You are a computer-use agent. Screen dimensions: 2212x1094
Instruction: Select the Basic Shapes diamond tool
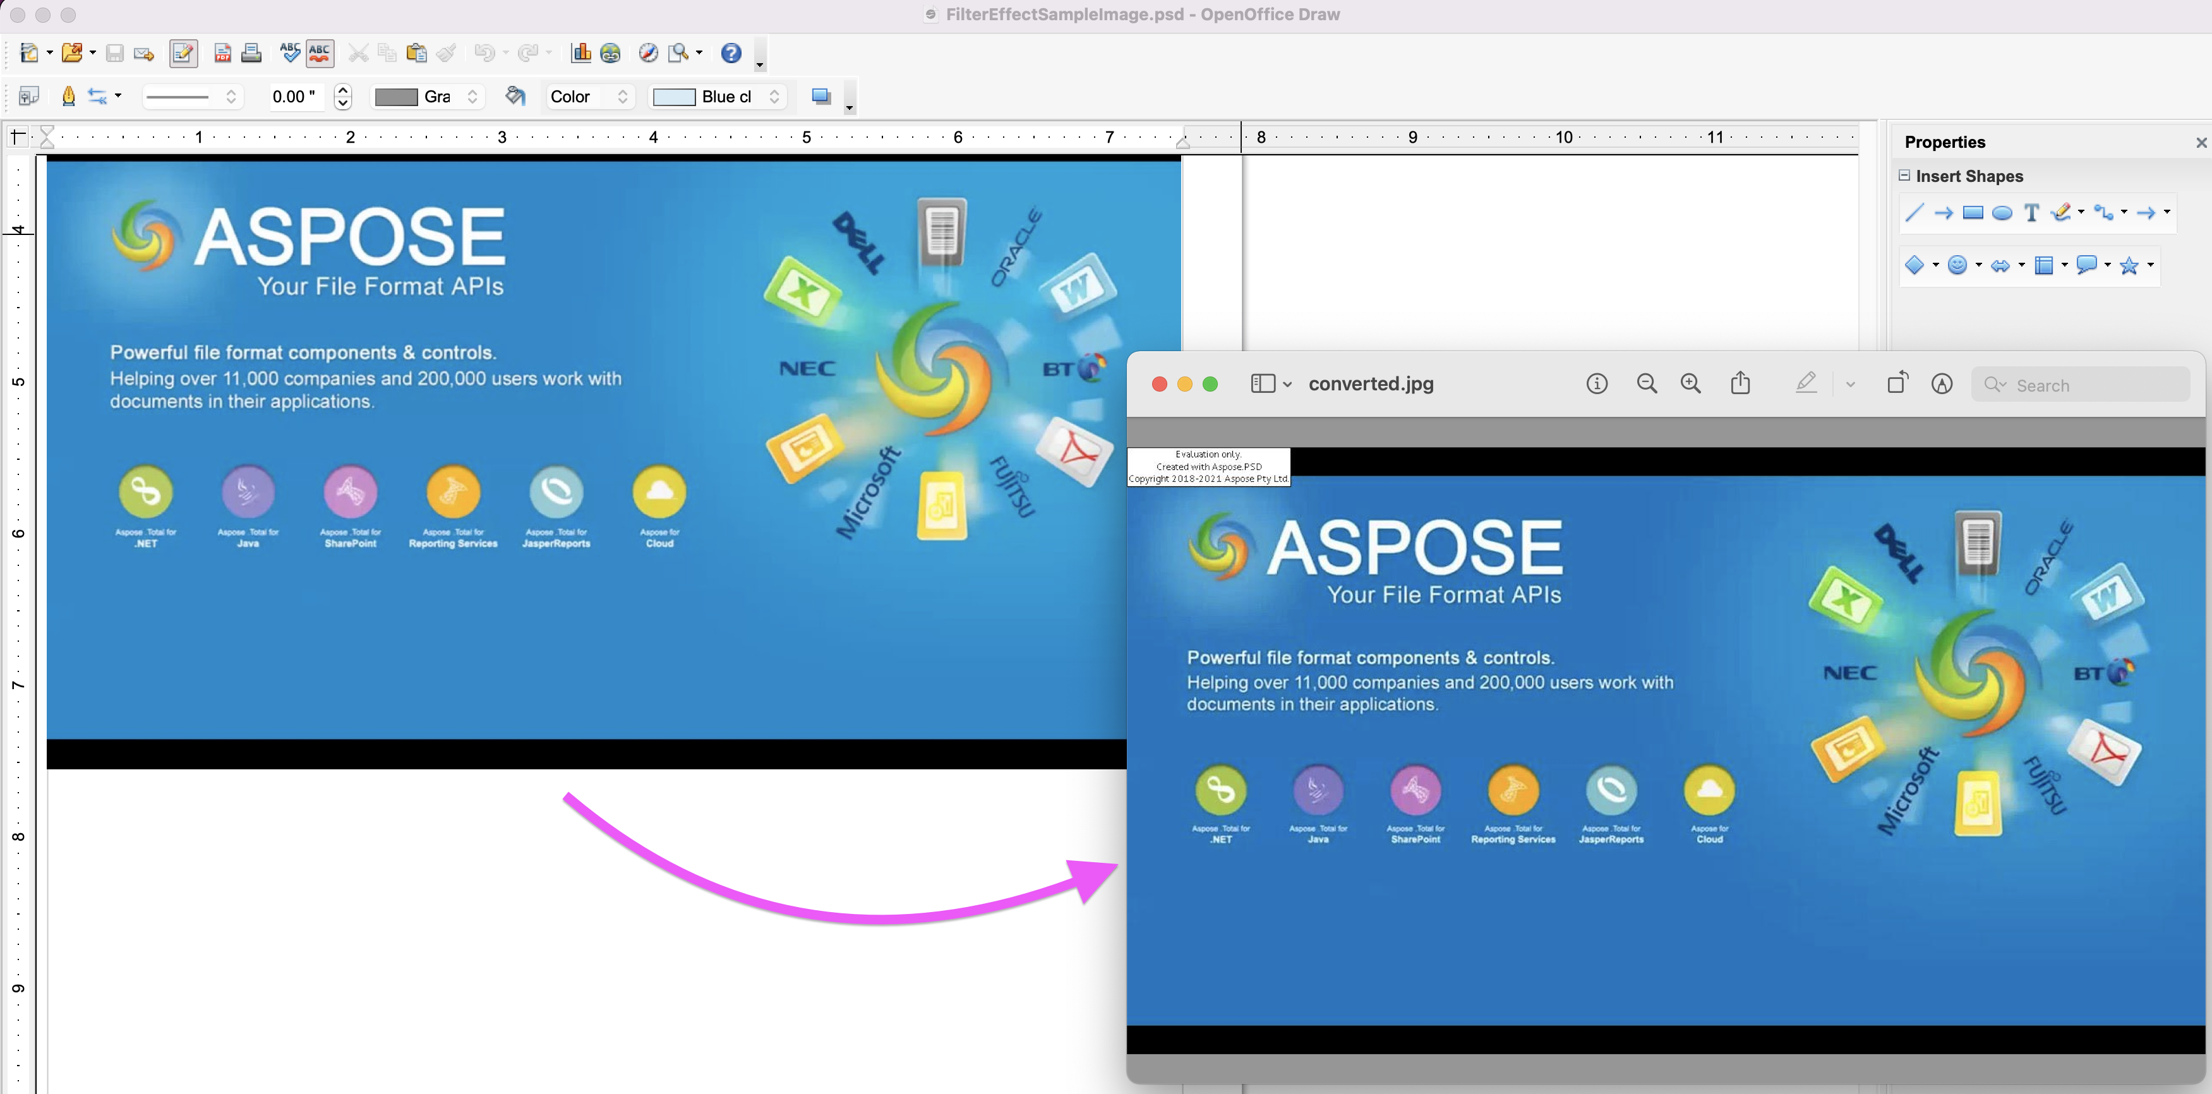click(1914, 265)
